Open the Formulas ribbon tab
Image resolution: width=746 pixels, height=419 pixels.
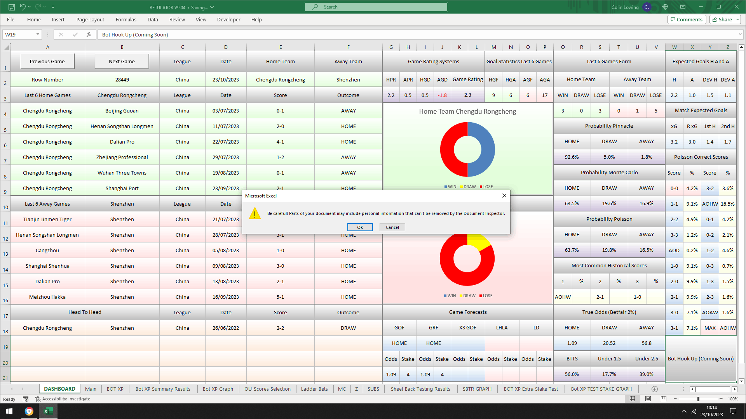tap(126, 19)
